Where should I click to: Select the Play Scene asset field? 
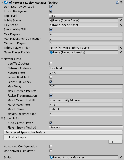point(84,25)
